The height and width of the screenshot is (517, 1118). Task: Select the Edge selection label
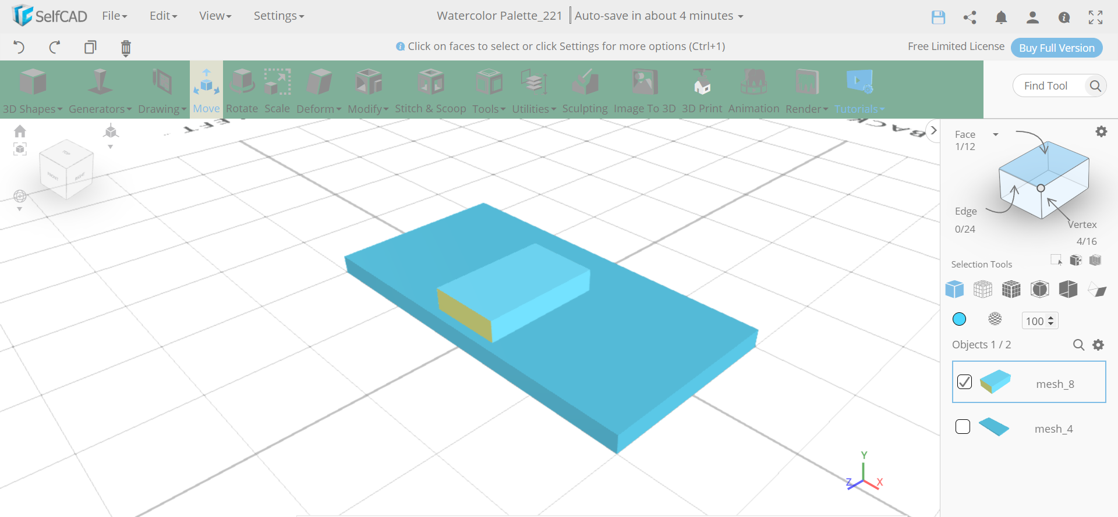coord(965,211)
